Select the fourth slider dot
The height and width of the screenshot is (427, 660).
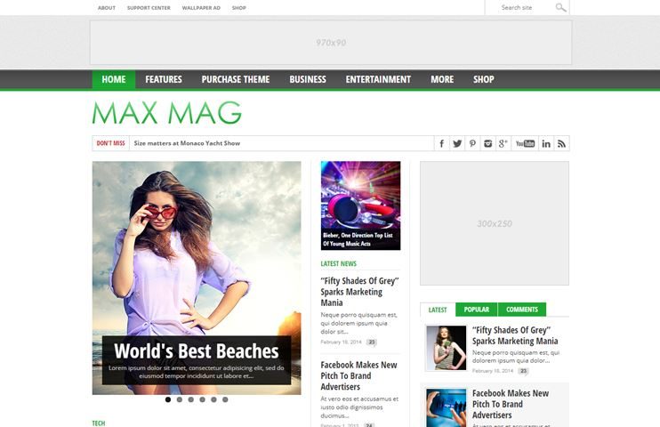pyautogui.click(x=202, y=399)
